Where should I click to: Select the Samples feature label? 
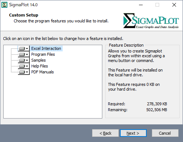coord(39,60)
